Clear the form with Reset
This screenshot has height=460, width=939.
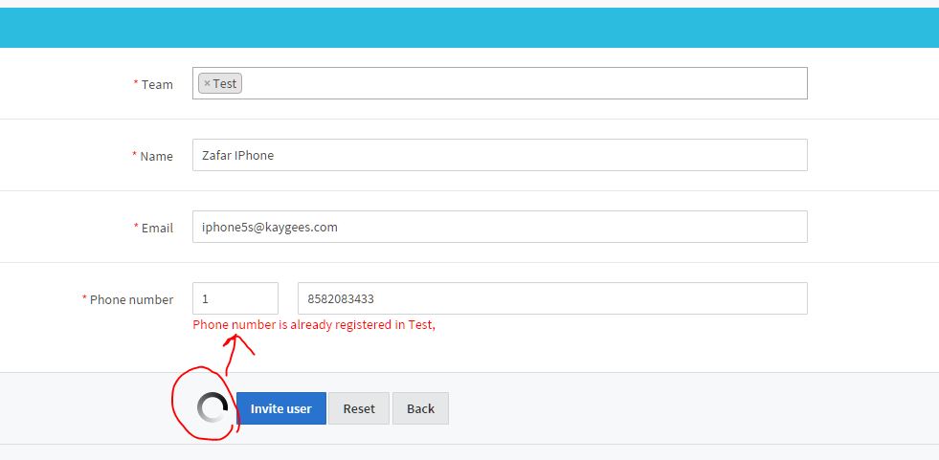click(x=359, y=408)
